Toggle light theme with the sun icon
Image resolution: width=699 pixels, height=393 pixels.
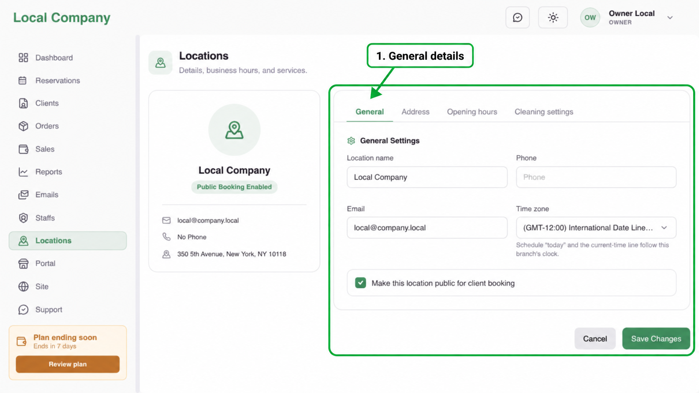pyautogui.click(x=553, y=18)
